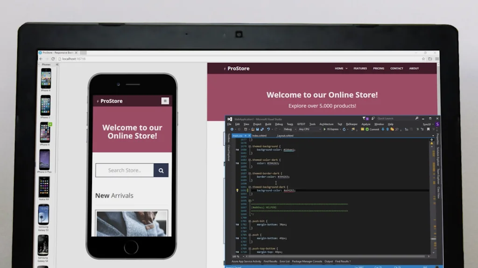Viewport: 478px width, 268px height.
Task: Open FEATURES link in ProStore navbar
Action: coord(360,68)
